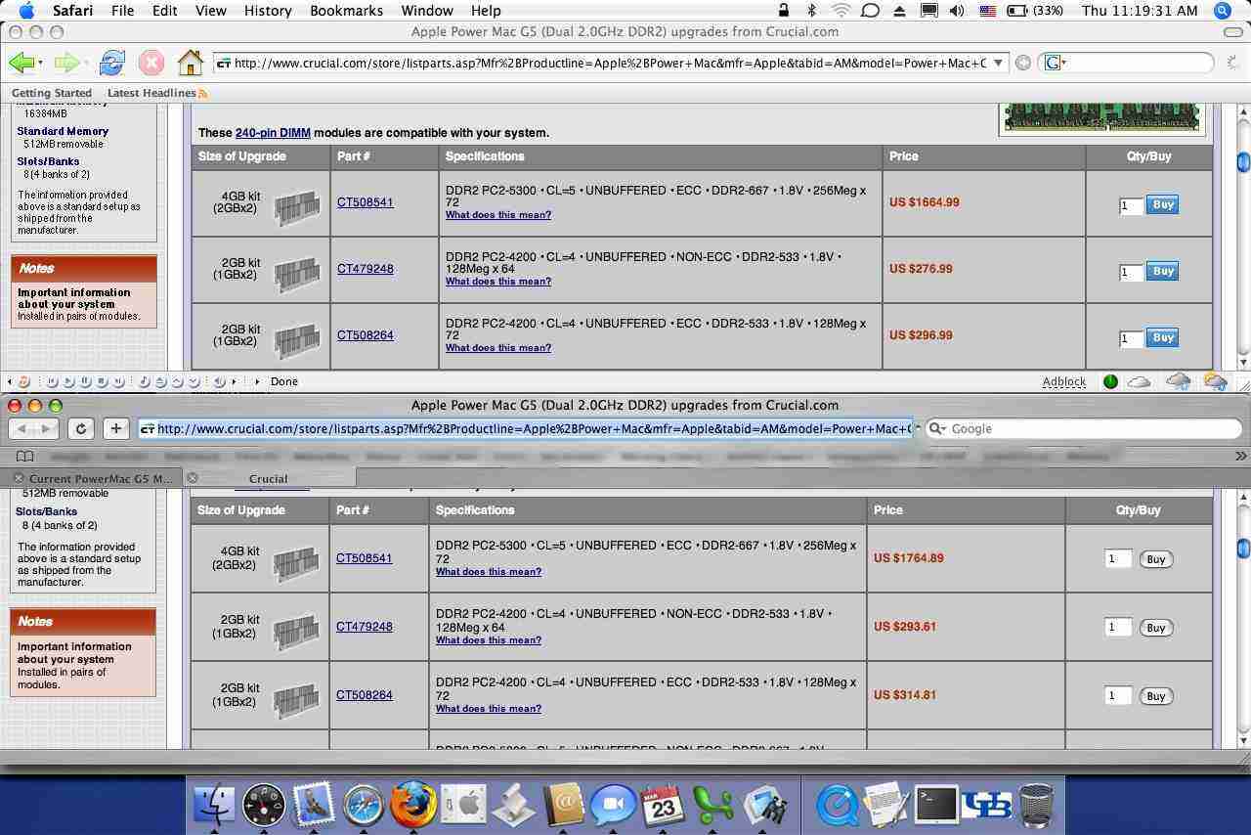1251x835 pixels.
Task: Open Terminal from the Dock
Action: tap(936, 804)
